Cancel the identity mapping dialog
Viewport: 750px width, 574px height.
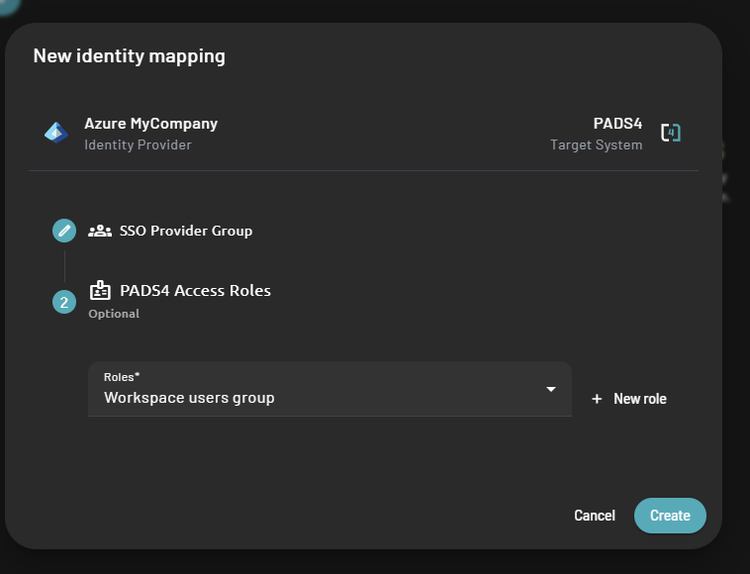[x=595, y=516]
